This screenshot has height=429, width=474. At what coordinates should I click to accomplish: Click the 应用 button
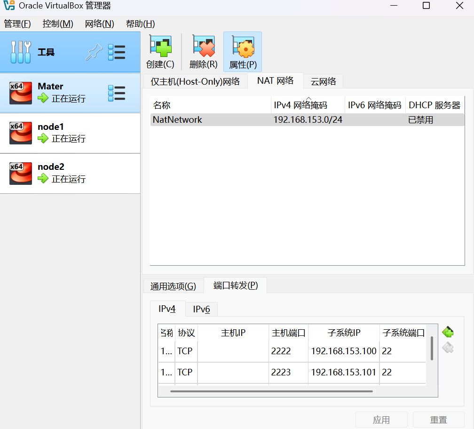(x=381, y=420)
